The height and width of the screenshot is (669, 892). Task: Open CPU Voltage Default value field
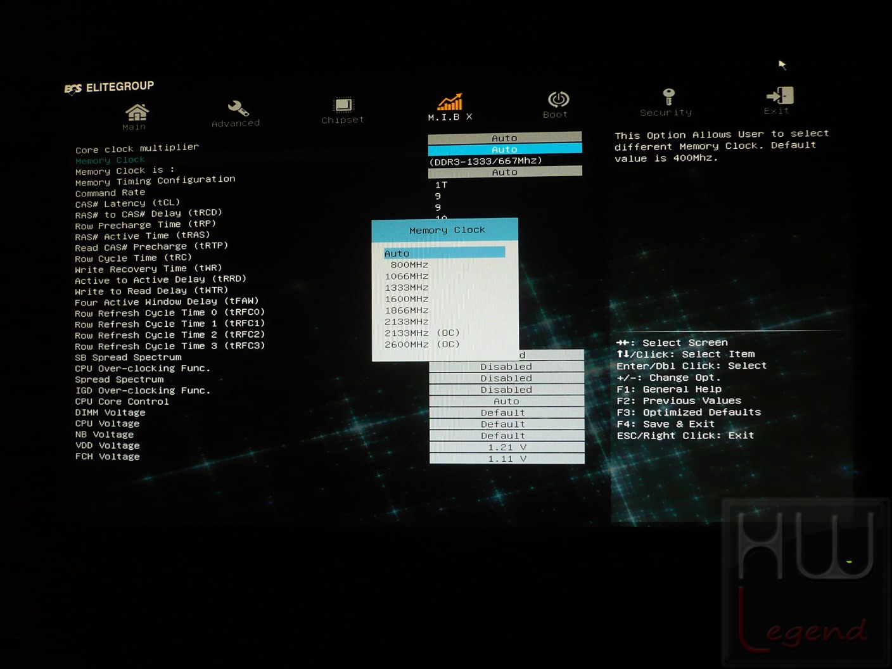pyautogui.click(x=506, y=424)
